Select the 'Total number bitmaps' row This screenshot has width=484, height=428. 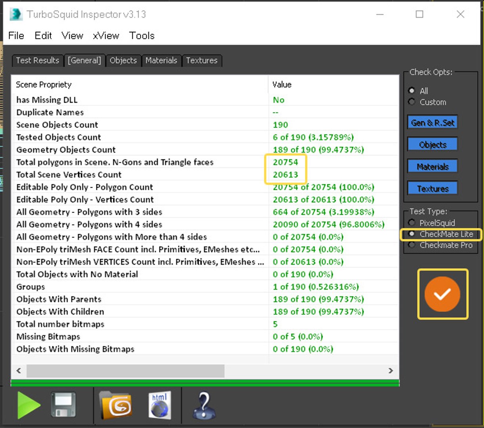pyautogui.click(x=205, y=324)
